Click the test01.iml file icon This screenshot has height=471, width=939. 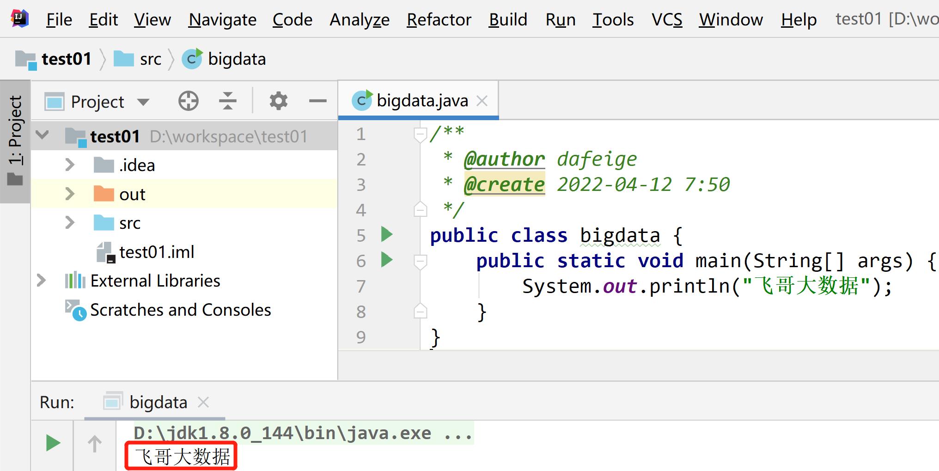[x=106, y=252]
